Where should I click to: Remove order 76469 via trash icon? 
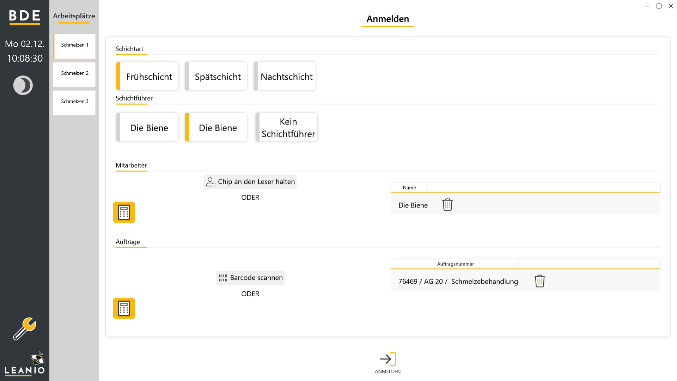539,281
